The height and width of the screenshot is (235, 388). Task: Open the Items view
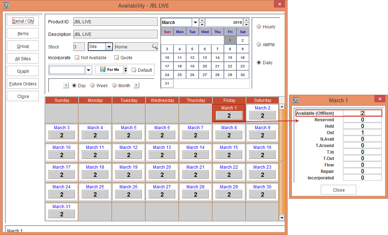coord(23,33)
